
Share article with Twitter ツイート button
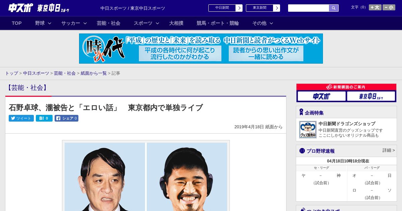(21, 118)
